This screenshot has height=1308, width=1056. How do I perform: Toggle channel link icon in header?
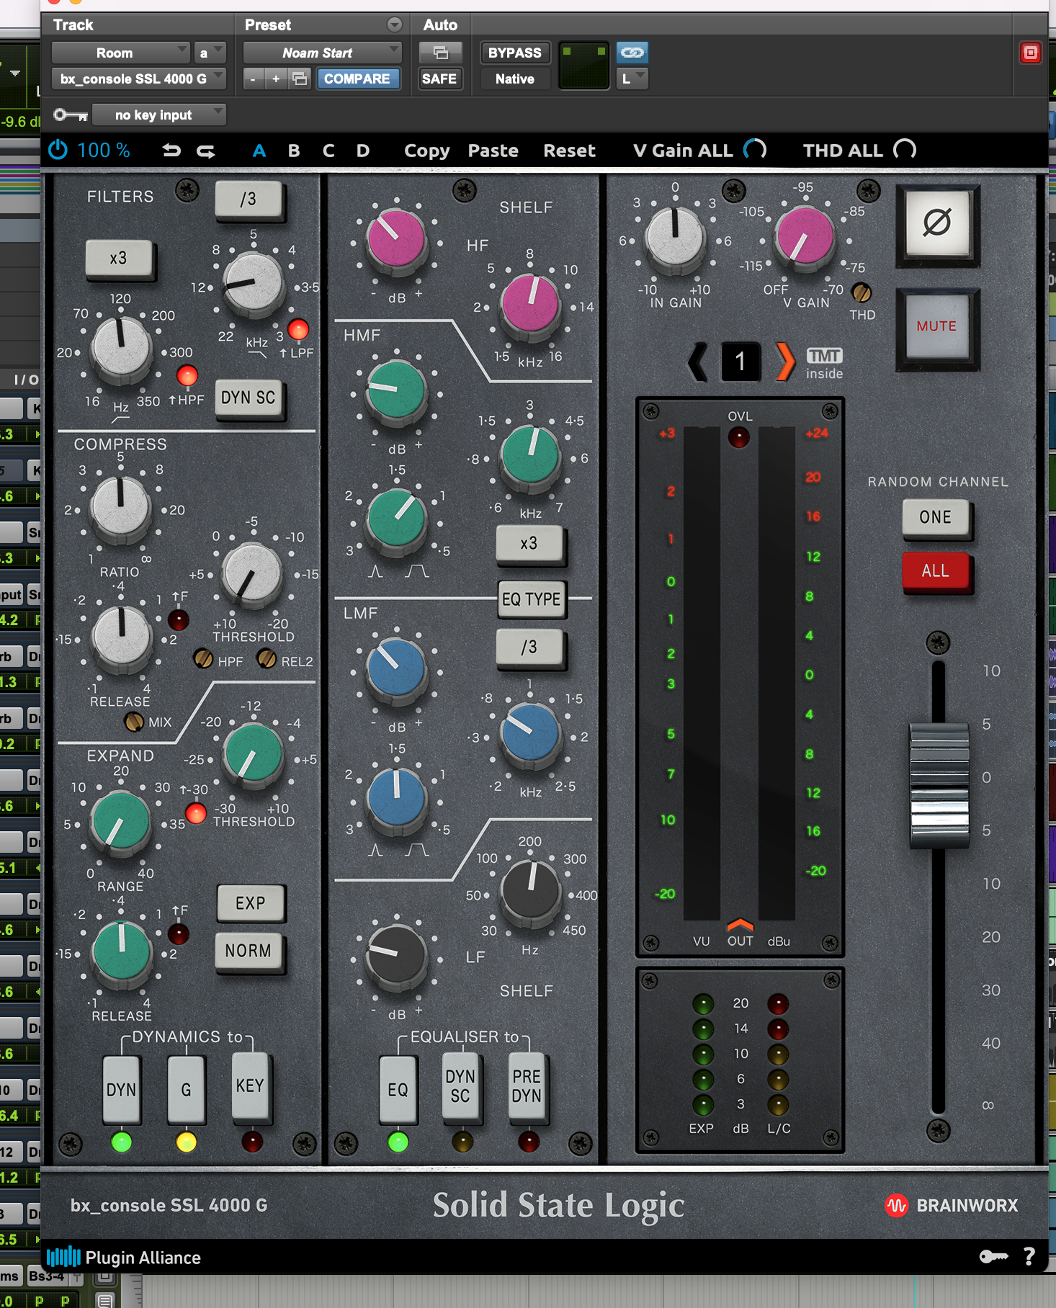[632, 53]
